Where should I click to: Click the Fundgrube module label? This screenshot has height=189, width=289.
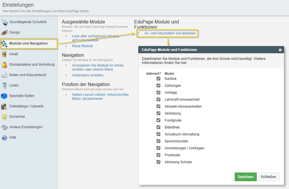pos(173,120)
